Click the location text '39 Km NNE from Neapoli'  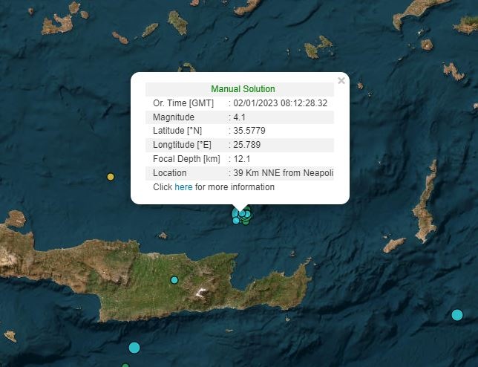(283, 173)
